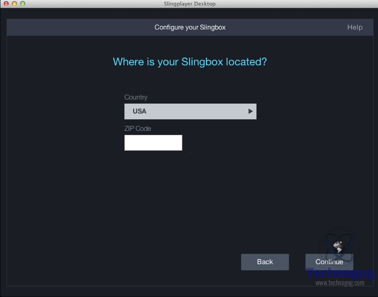Click the 'Configure your Slingbox' header title
Viewport: 378px width, 297px height.
pos(190,27)
